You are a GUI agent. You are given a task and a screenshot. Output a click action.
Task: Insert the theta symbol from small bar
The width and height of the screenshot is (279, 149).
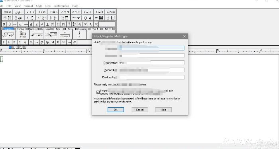click(x=10, y=24)
